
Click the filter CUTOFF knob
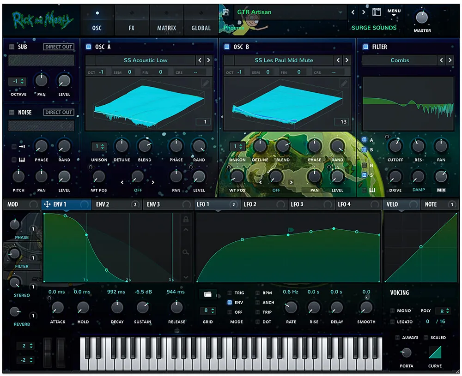click(395, 146)
